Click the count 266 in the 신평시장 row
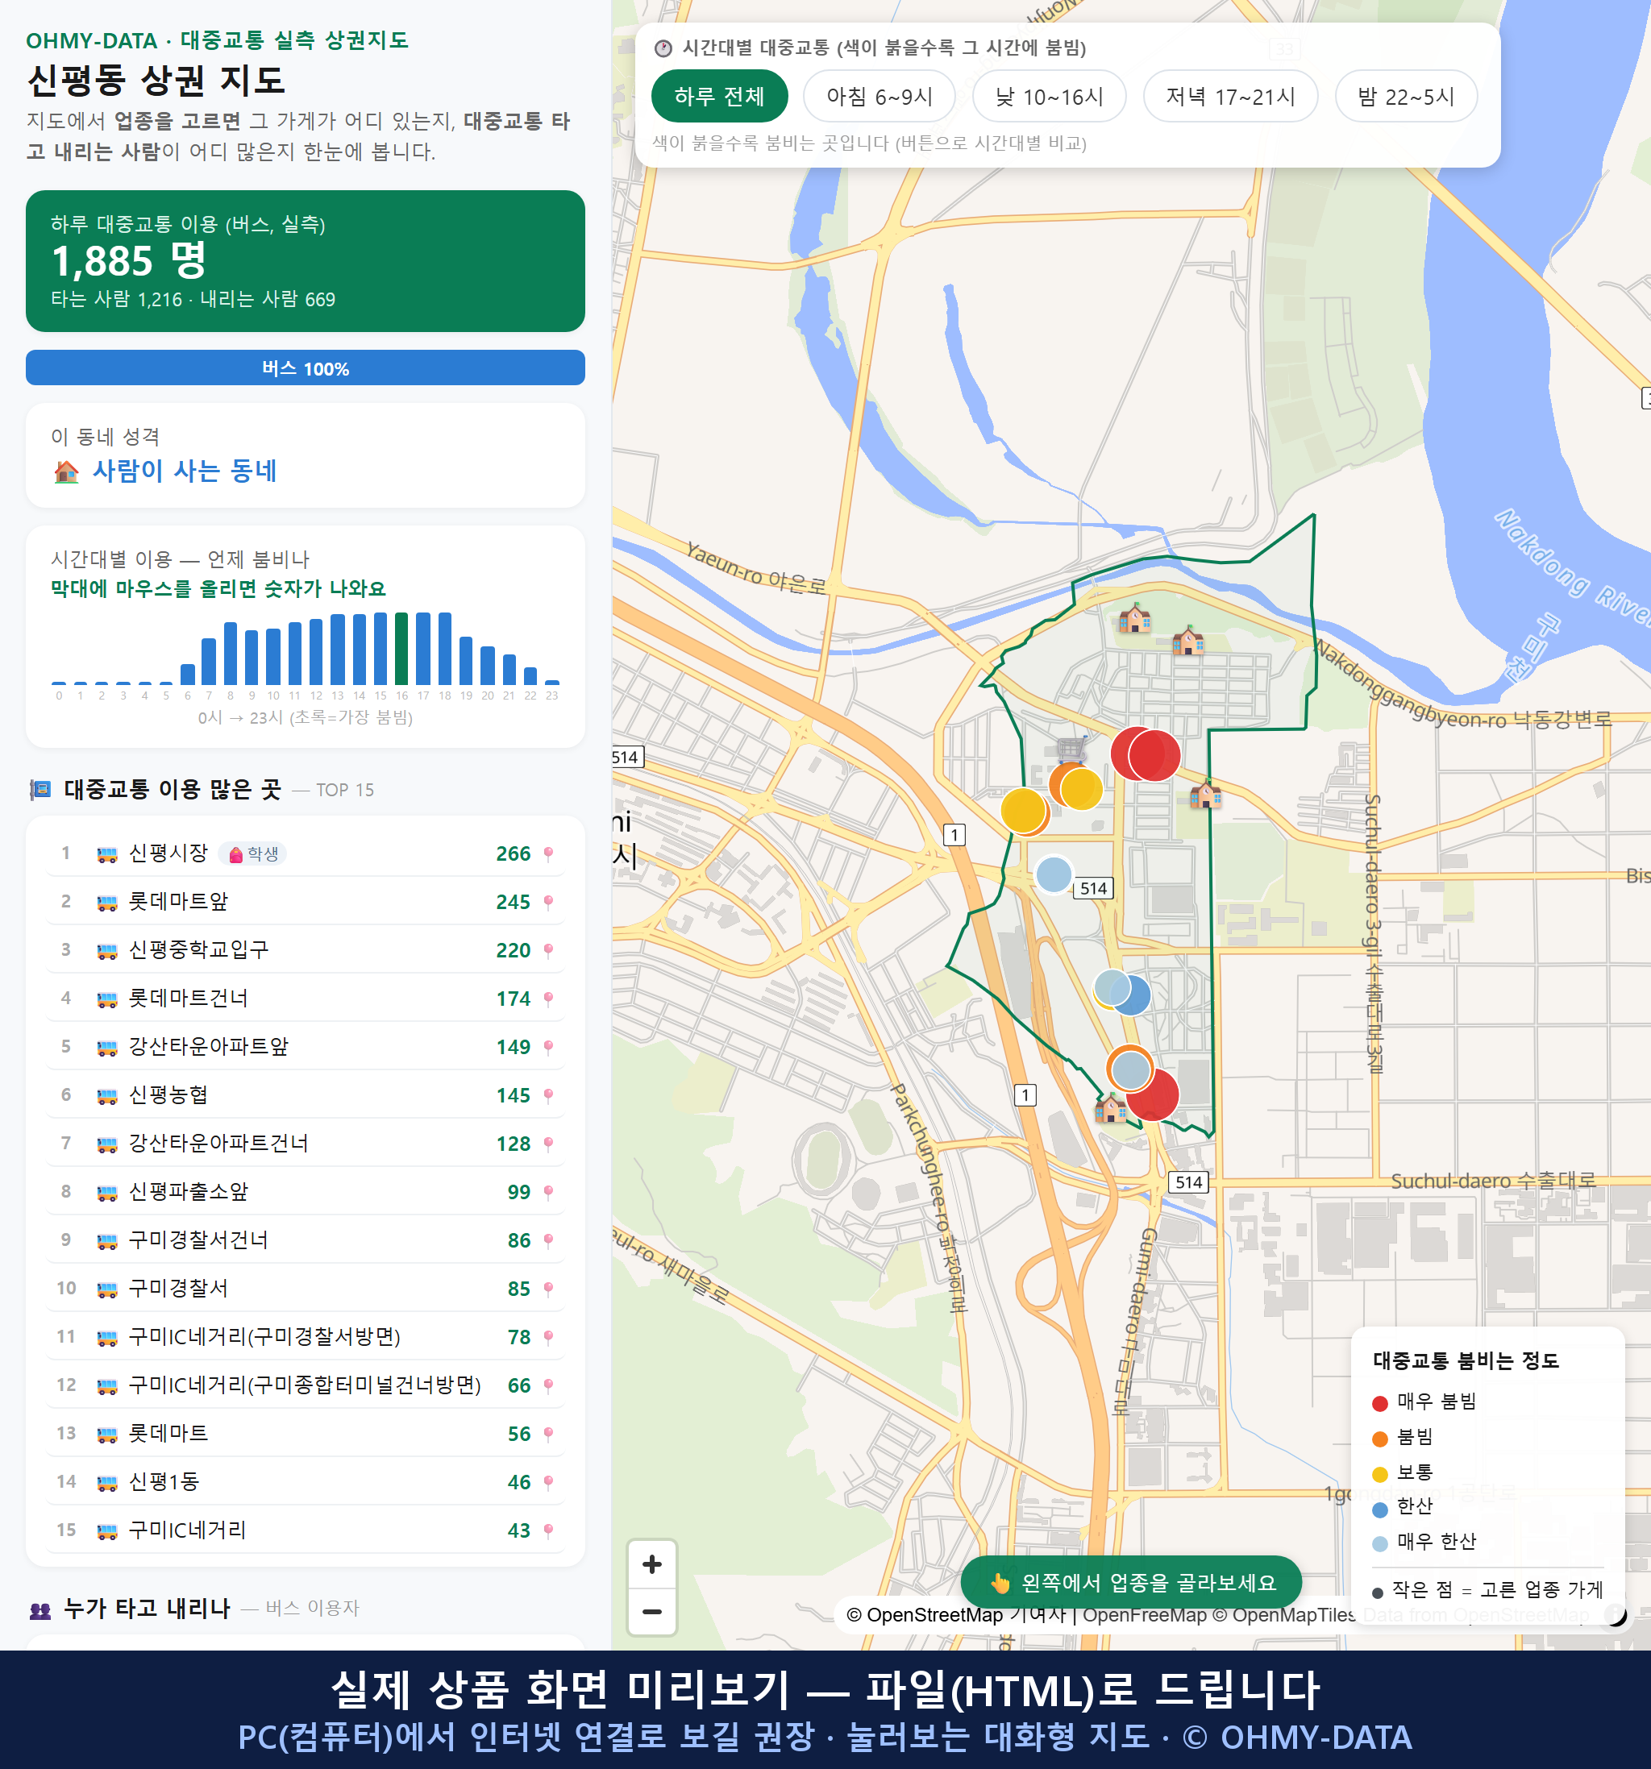 (x=514, y=854)
